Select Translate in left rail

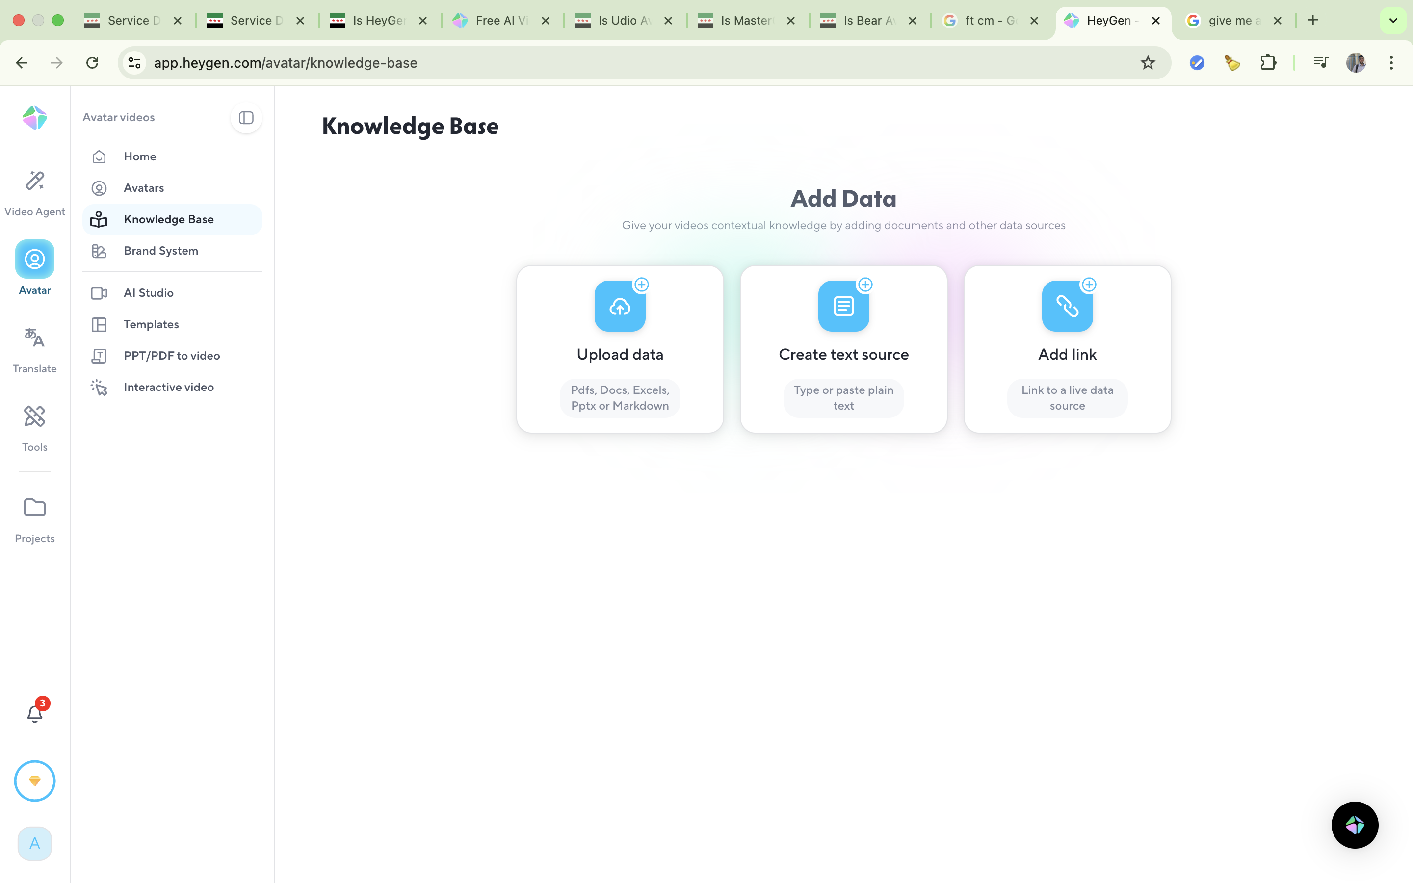[34, 349]
